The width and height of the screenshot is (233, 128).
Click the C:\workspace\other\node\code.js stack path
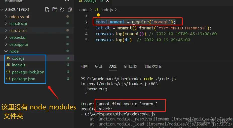tap(120, 114)
